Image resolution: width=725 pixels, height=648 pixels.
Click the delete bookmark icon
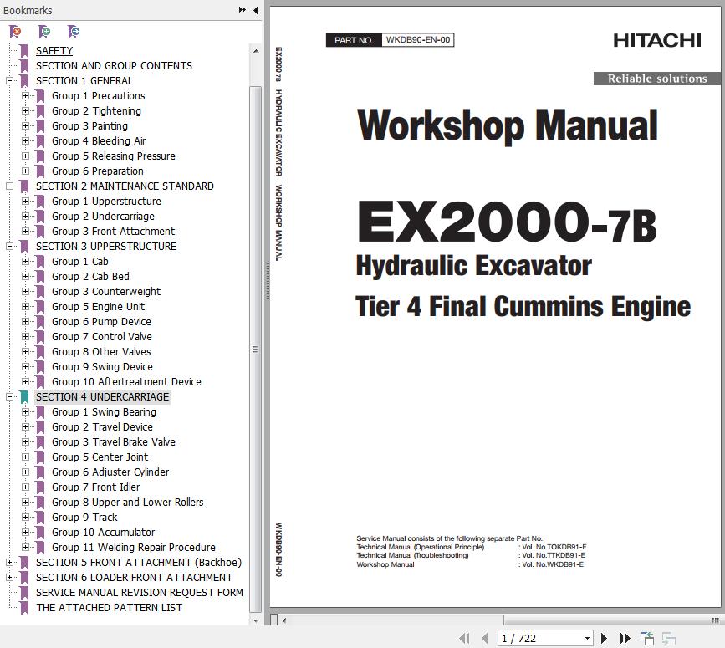pos(15,32)
